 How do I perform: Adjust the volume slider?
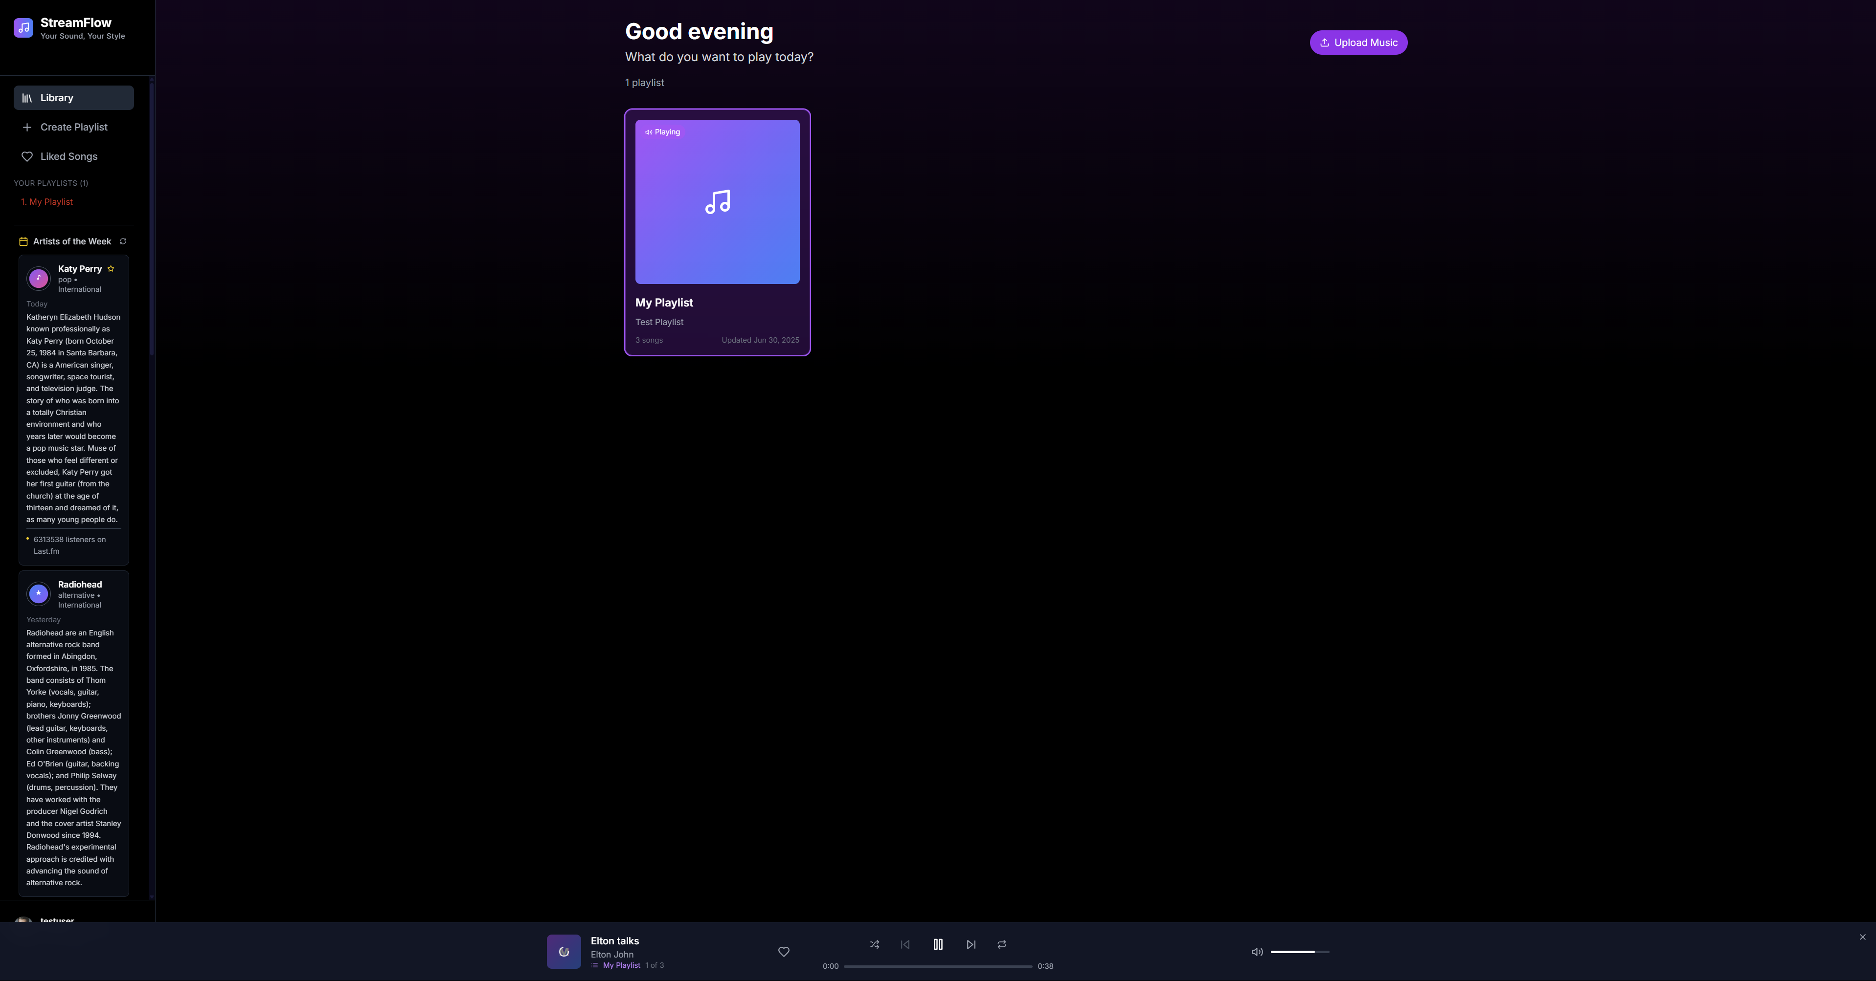[x=1299, y=951]
